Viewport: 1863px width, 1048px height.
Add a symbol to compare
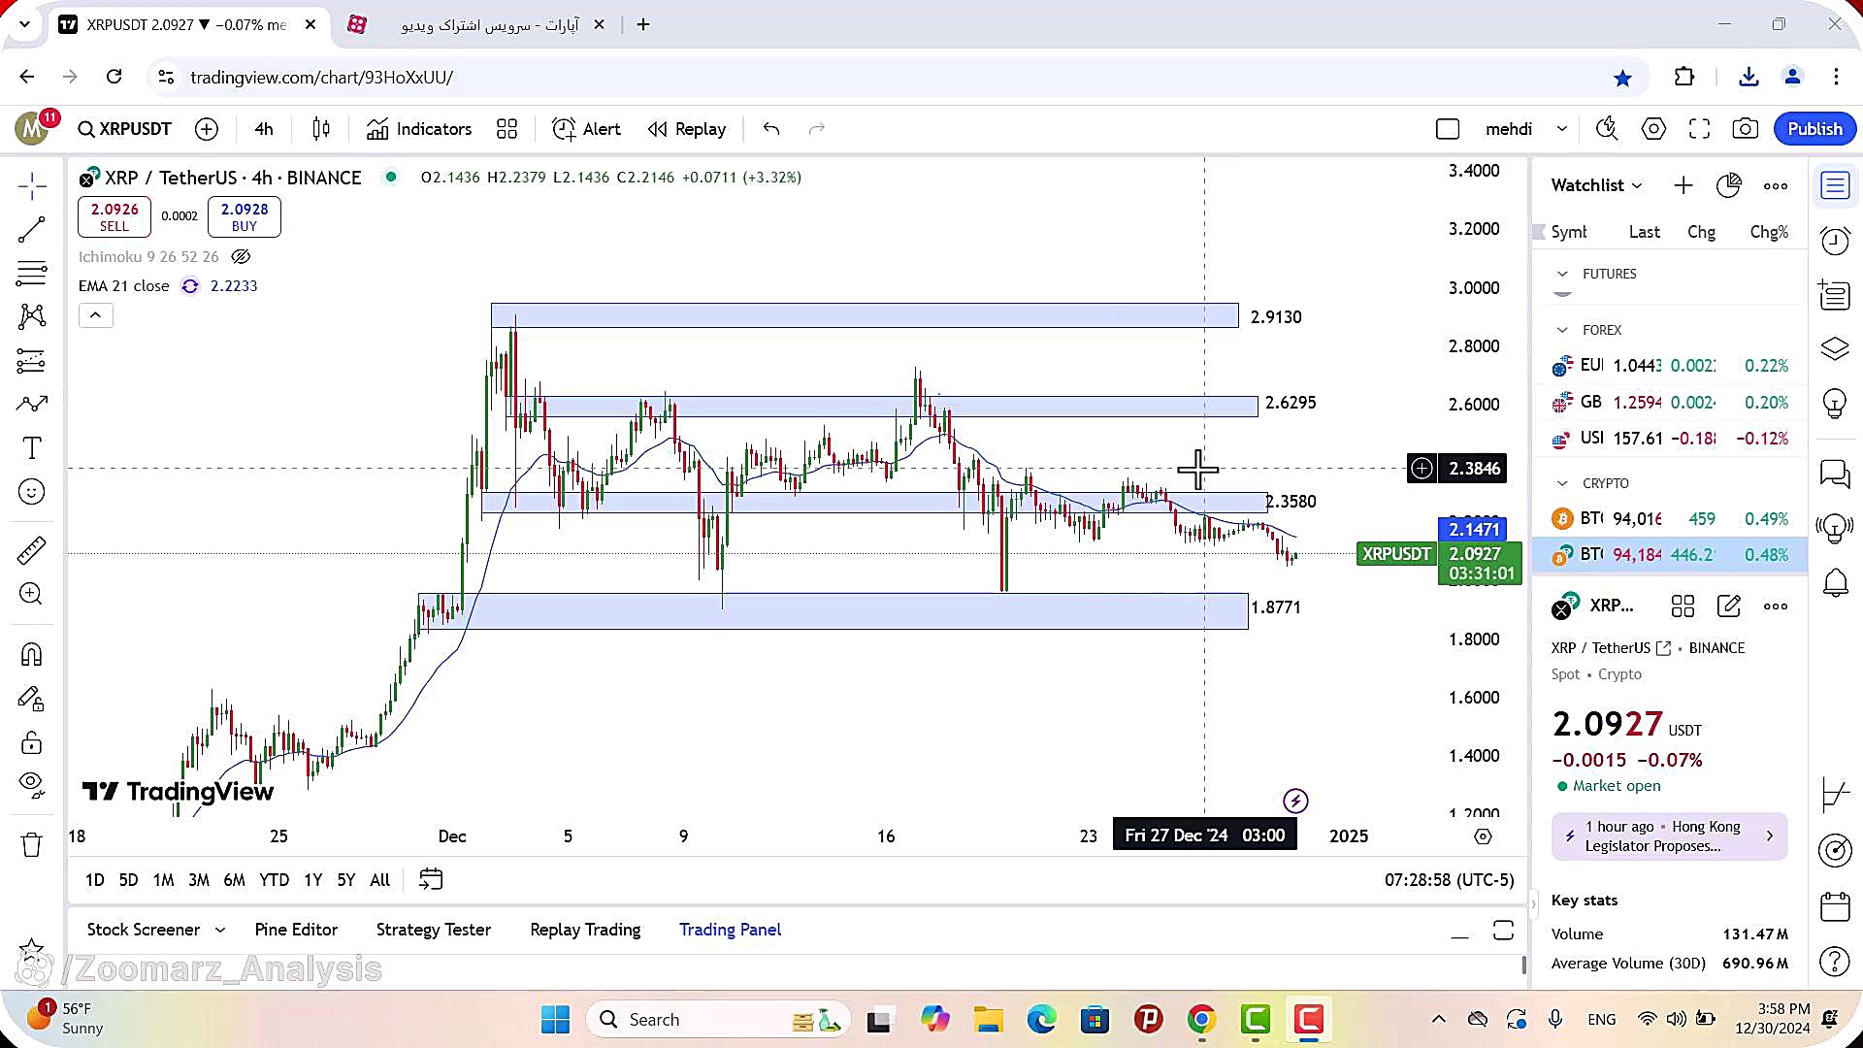click(207, 129)
